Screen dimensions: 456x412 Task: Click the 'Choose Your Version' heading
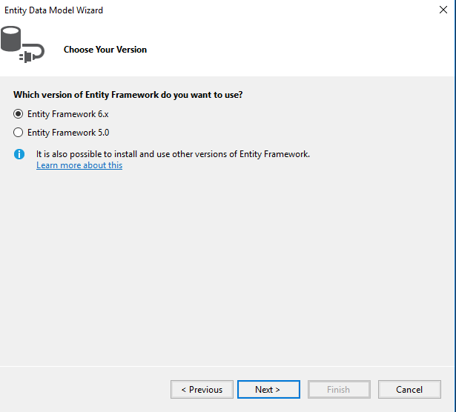(x=105, y=50)
